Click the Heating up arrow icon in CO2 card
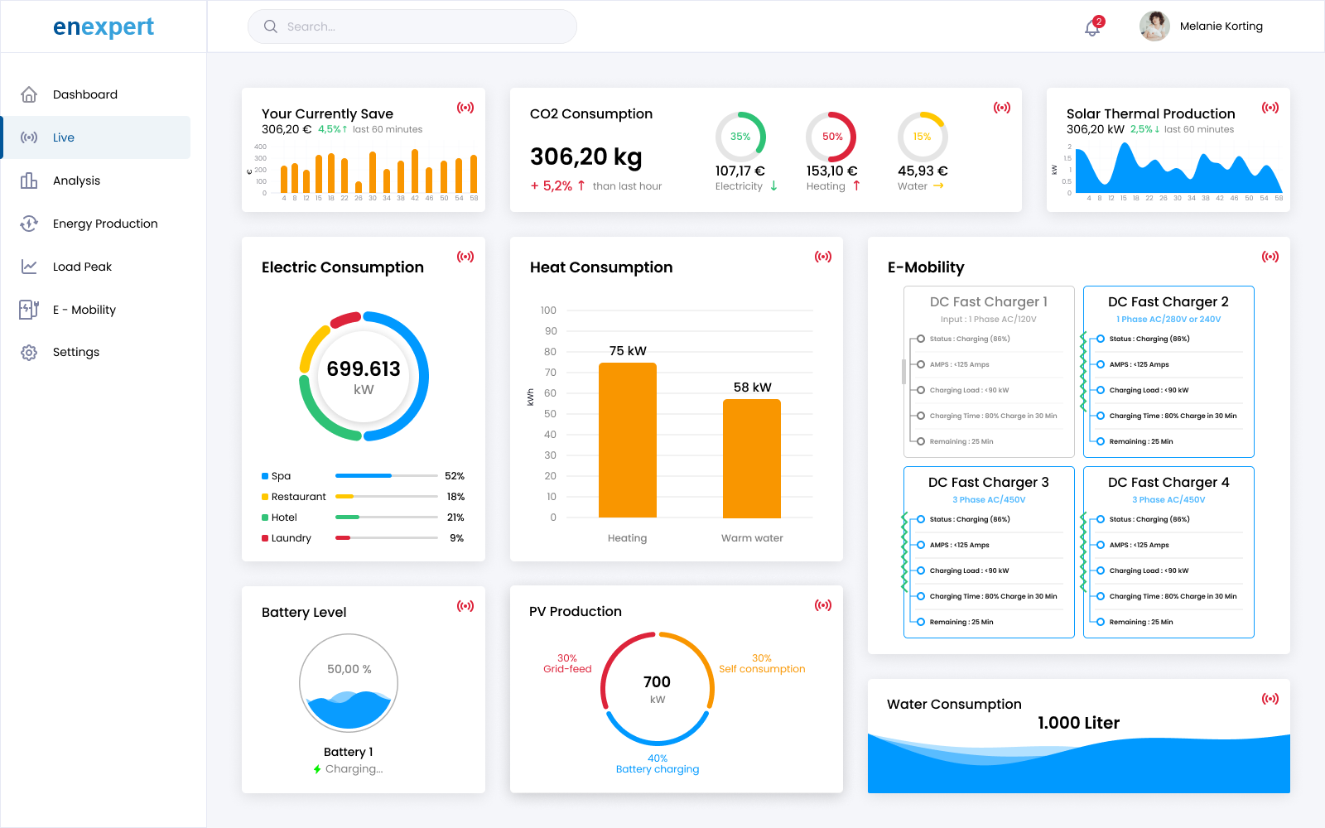Image resolution: width=1325 pixels, height=828 pixels. pyautogui.click(x=856, y=186)
